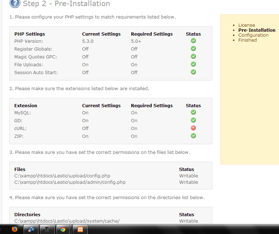Click the 'Off' current setting for cURL
The height and width of the screenshot is (234, 279).
coord(85,128)
